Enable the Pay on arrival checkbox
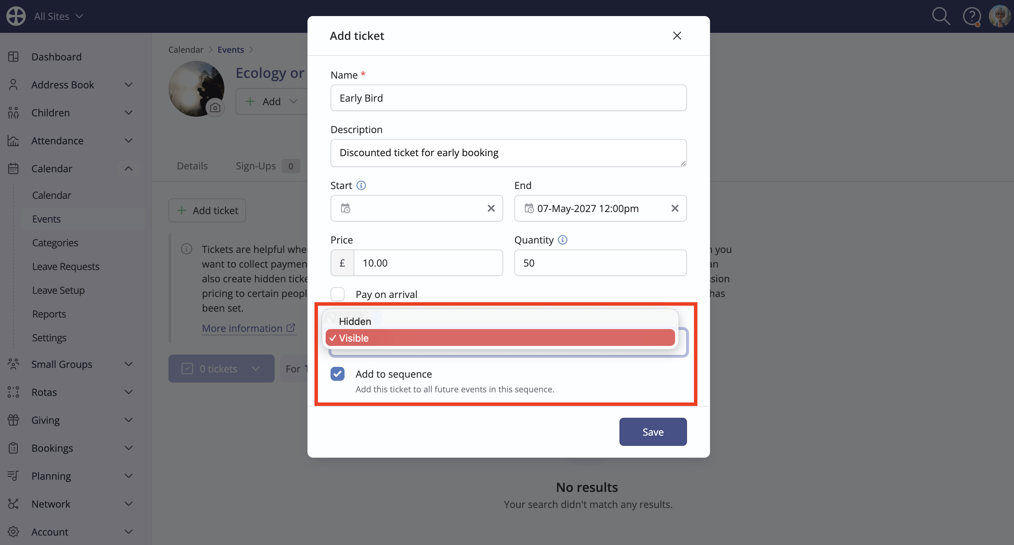This screenshot has width=1014, height=545. [x=337, y=294]
